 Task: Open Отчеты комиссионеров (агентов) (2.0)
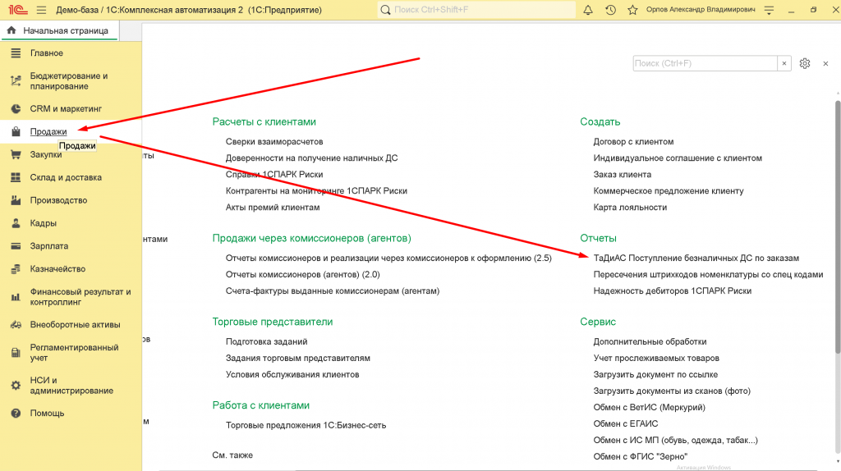[x=302, y=274]
